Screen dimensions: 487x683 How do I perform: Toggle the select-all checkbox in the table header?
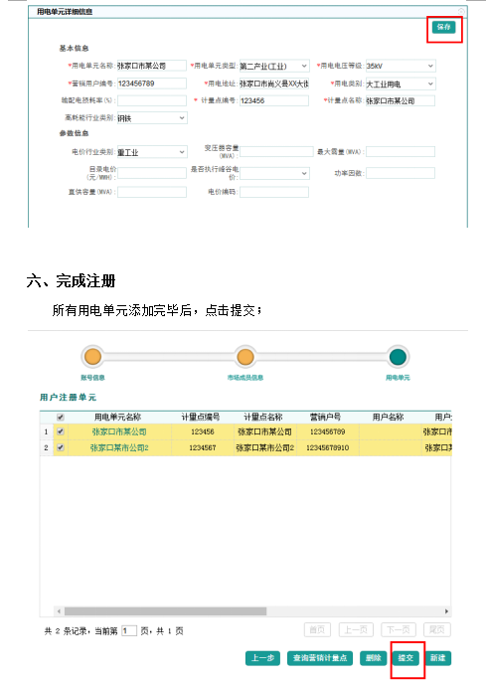61,418
